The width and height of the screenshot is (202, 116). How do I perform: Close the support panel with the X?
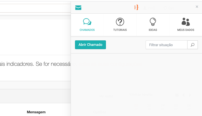pos(197,7)
